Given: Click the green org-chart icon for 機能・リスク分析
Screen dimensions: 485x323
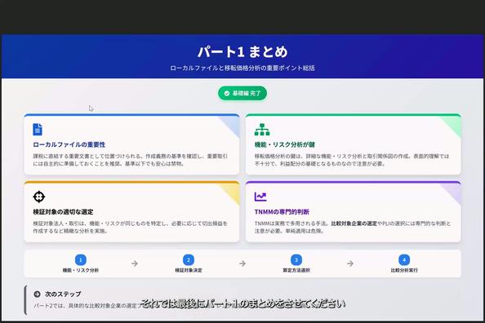Looking at the screenshot, I should pyautogui.click(x=262, y=130).
